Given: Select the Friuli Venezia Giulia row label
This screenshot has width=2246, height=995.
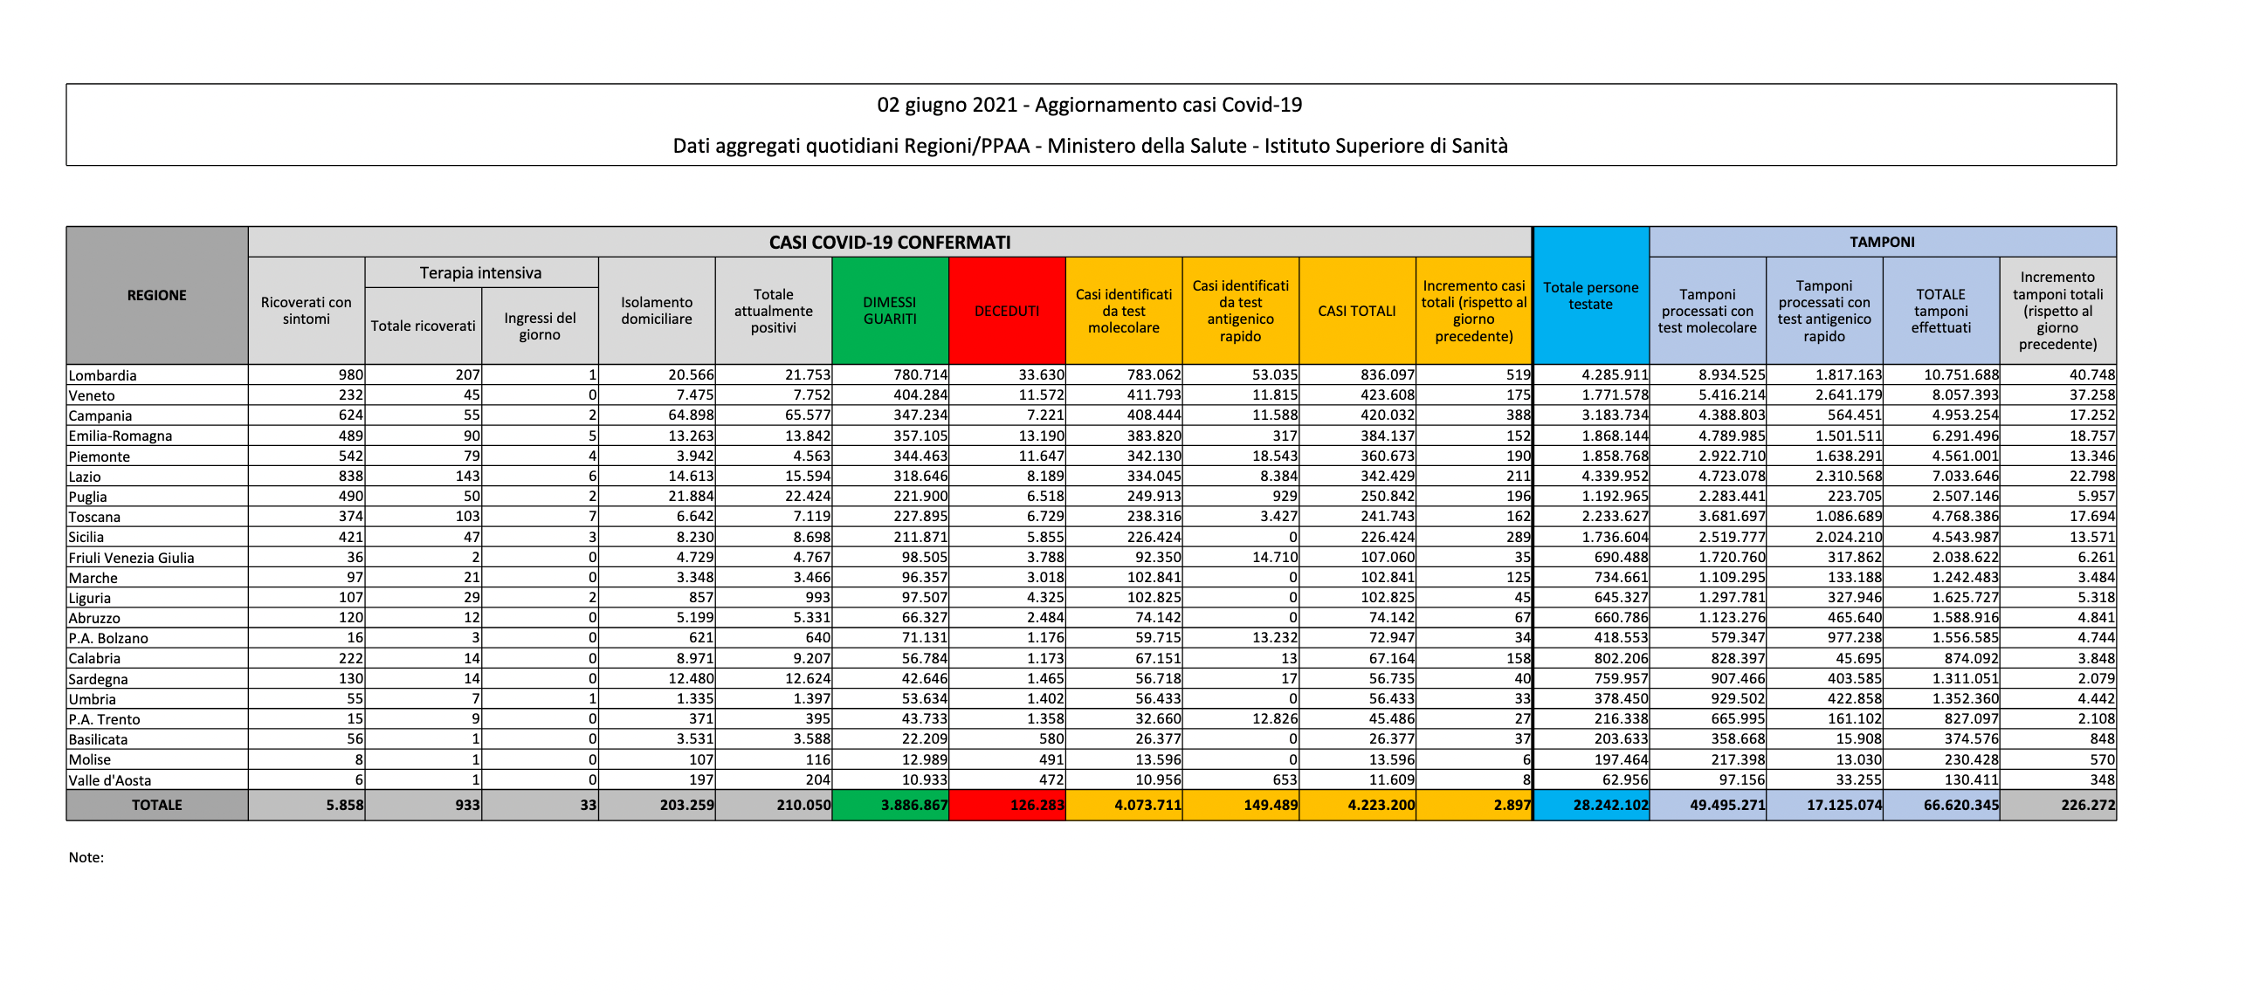Looking at the screenshot, I should point(131,558).
